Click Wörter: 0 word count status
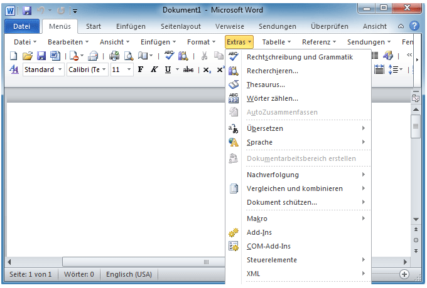Screen dimensions: 427x288 click(x=79, y=274)
